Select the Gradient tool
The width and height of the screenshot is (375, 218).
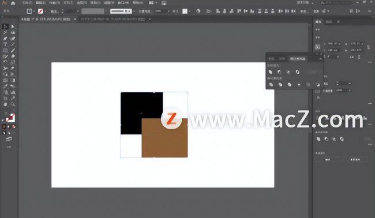point(13,80)
